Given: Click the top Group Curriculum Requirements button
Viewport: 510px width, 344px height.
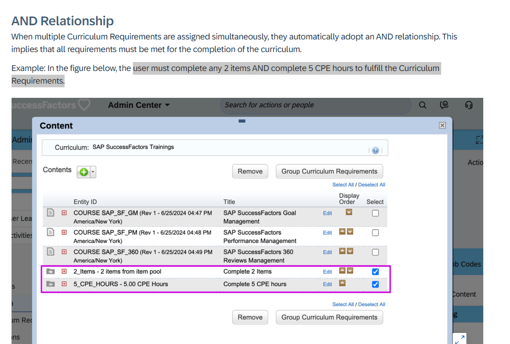Looking at the screenshot, I should tap(329, 171).
